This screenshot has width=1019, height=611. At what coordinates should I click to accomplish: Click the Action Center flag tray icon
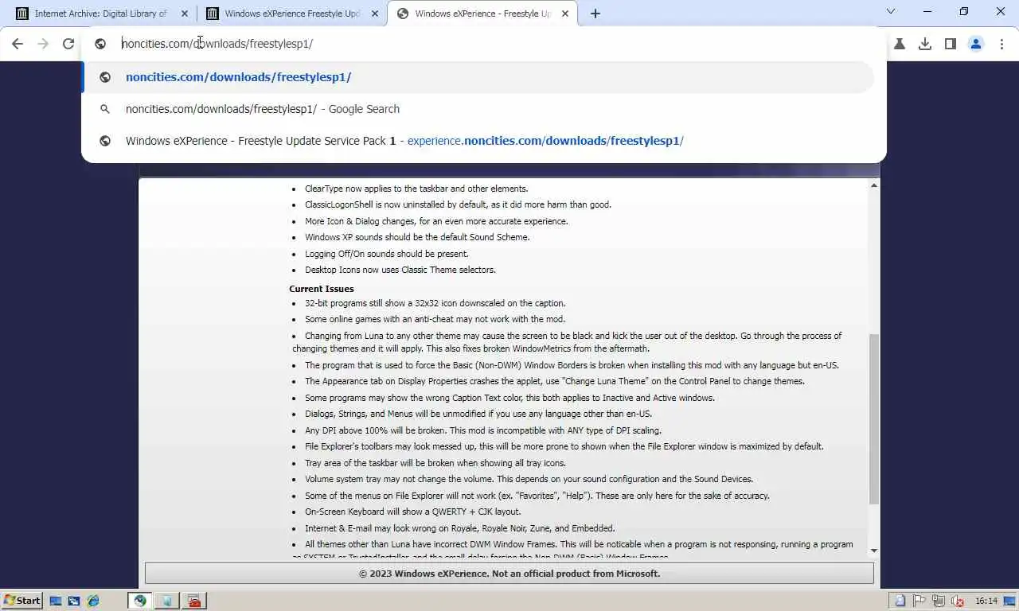tap(919, 601)
